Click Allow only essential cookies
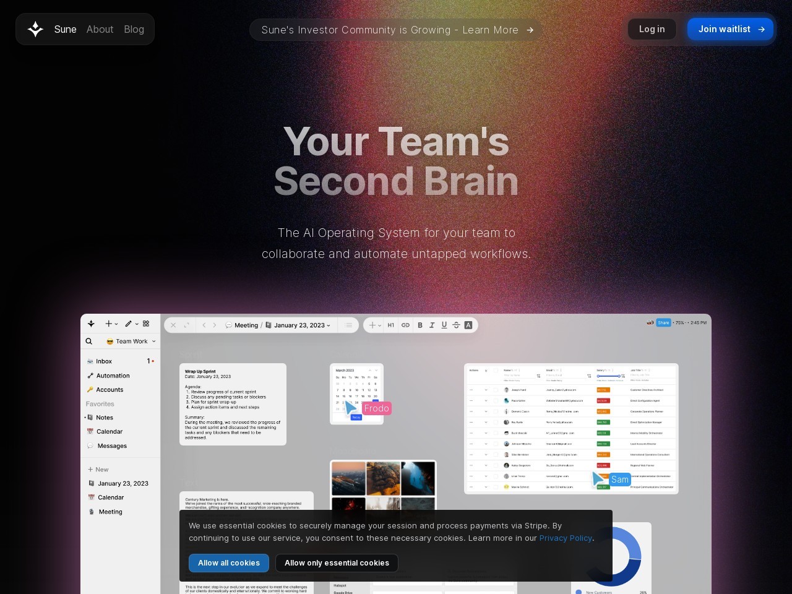This screenshot has width=792, height=594. [337, 563]
